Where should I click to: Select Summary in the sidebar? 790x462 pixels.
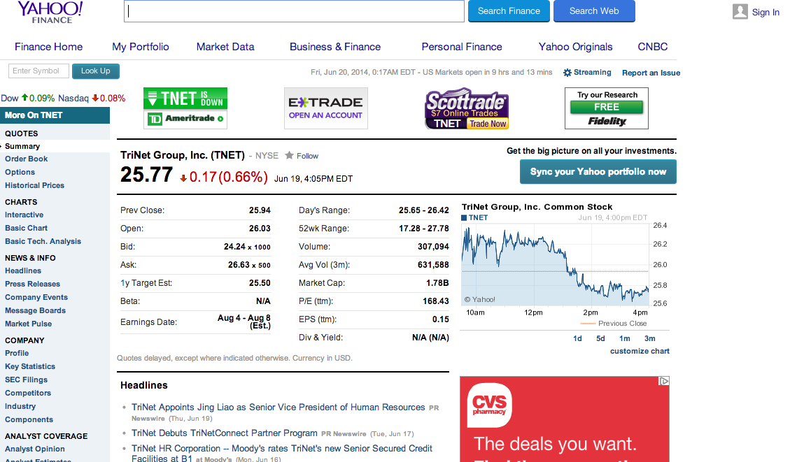[22, 147]
